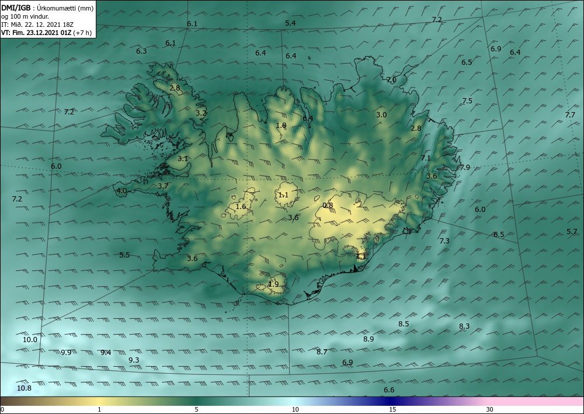584x414 pixels.
Task: Select the 7.0 value label
Action: 391,79
